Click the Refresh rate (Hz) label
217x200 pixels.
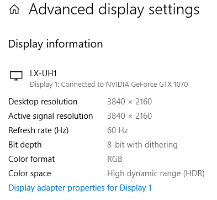point(39,130)
